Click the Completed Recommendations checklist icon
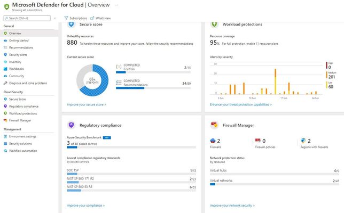Screen dimensions: 344x213 pyautogui.click(x=119, y=83)
